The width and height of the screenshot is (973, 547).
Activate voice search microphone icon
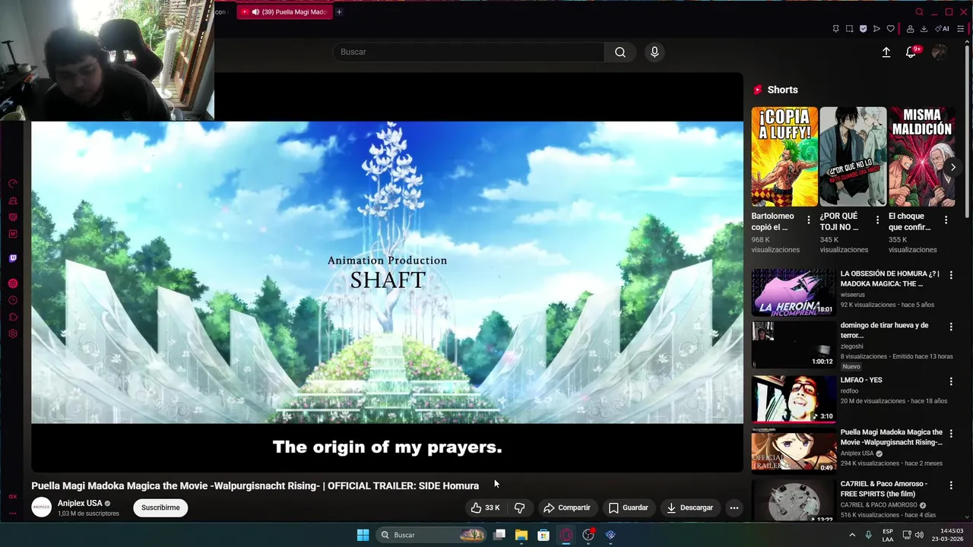pyautogui.click(x=654, y=52)
